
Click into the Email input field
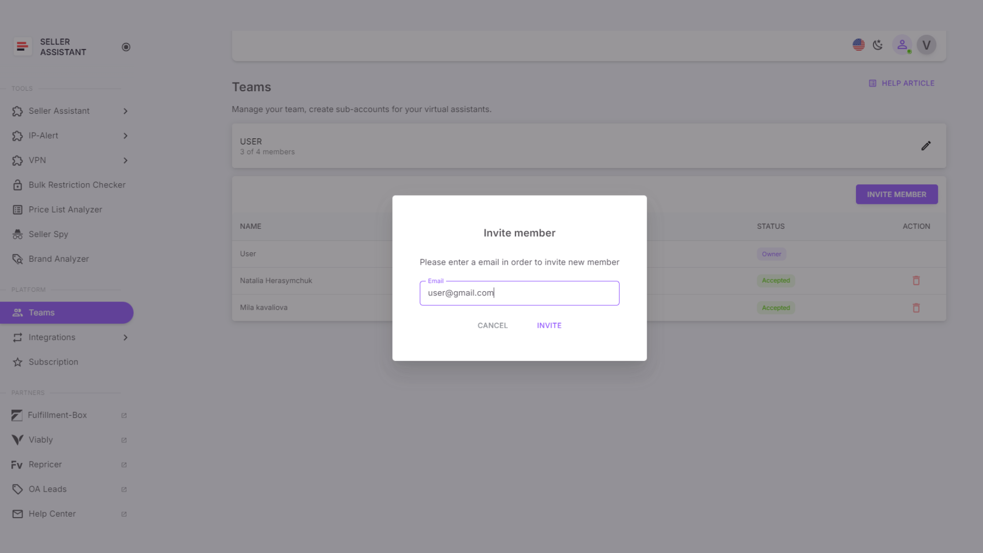click(519, 293)
